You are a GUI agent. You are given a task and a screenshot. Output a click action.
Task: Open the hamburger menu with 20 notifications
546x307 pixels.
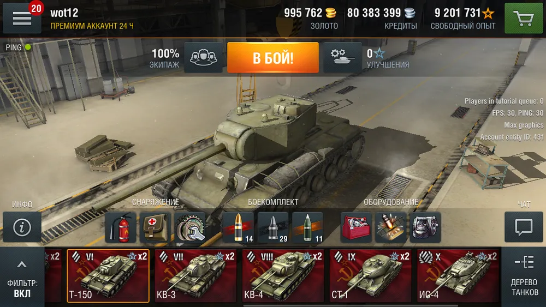22,18
